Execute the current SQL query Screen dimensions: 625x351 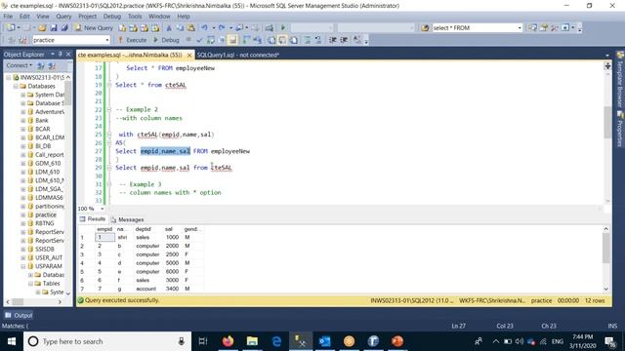[133, 40]
